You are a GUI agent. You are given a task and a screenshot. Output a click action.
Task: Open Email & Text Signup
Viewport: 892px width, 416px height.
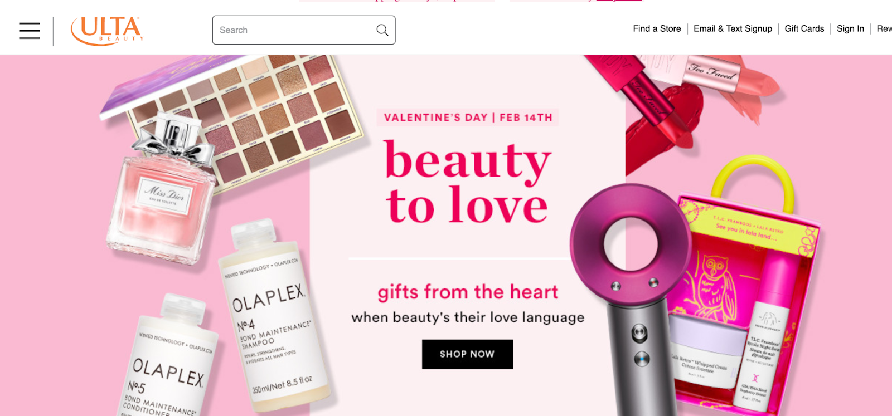tap(733, 28)
